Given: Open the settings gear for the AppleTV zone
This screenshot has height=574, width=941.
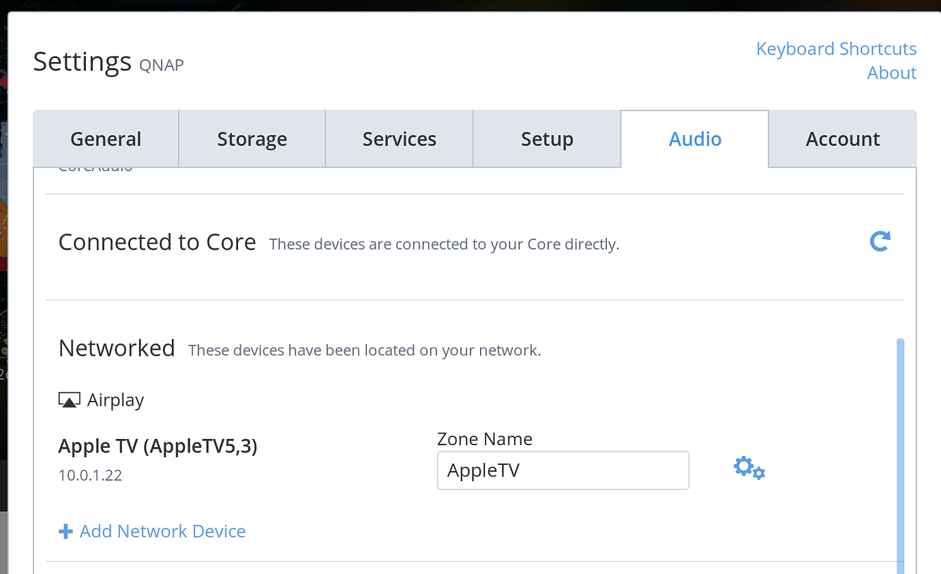Looking at the screenshot, I should (x=748, y=468).
